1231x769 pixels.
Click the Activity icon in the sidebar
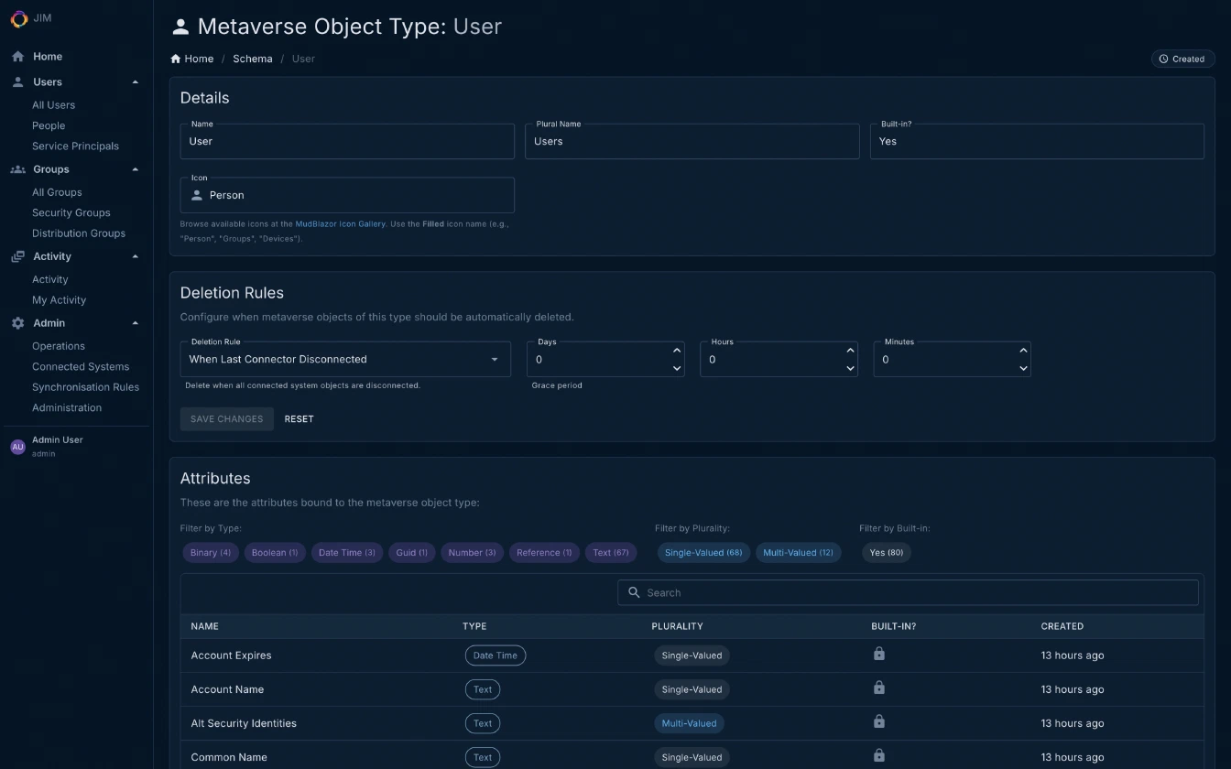(x=16, y=256)
